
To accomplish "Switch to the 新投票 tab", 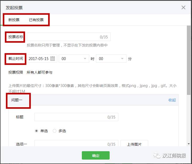I will pyautogui.click(x=14, y=20).
